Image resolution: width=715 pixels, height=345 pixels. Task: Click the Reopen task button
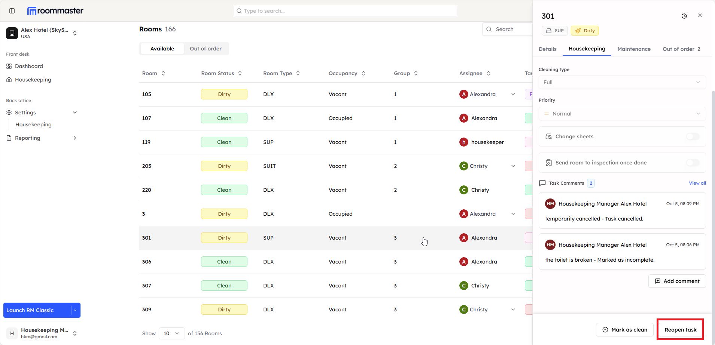click(x=680, y=330)
